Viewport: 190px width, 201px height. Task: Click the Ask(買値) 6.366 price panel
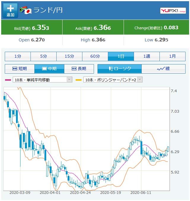tap(93, 27)
